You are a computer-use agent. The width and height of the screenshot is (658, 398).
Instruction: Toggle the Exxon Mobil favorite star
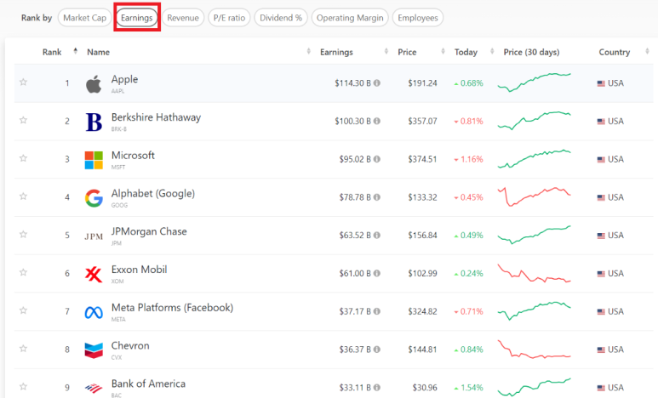click(24, 273)
